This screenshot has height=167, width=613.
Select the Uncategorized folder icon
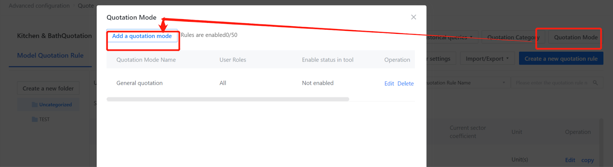coord(35,104)
